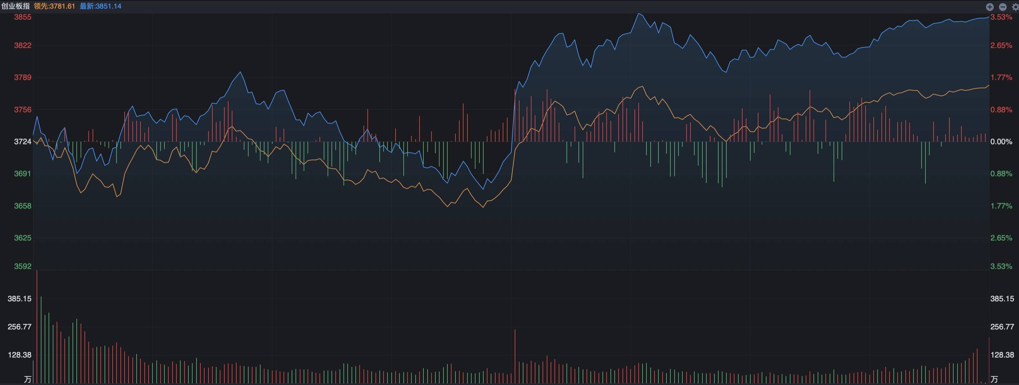Click the orange line's lowest trough
This screenshot has width=1019, height=385.
tap(483, 206)
